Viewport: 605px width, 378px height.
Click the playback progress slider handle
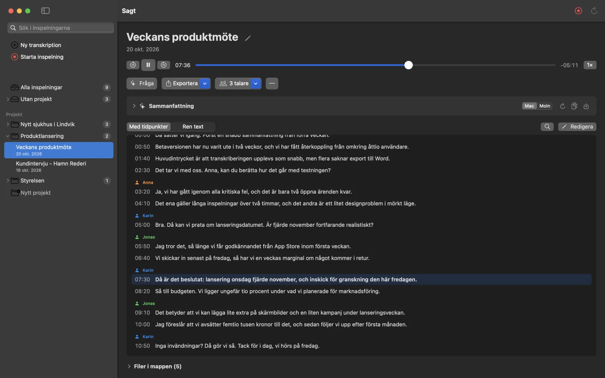coord(408,65)
